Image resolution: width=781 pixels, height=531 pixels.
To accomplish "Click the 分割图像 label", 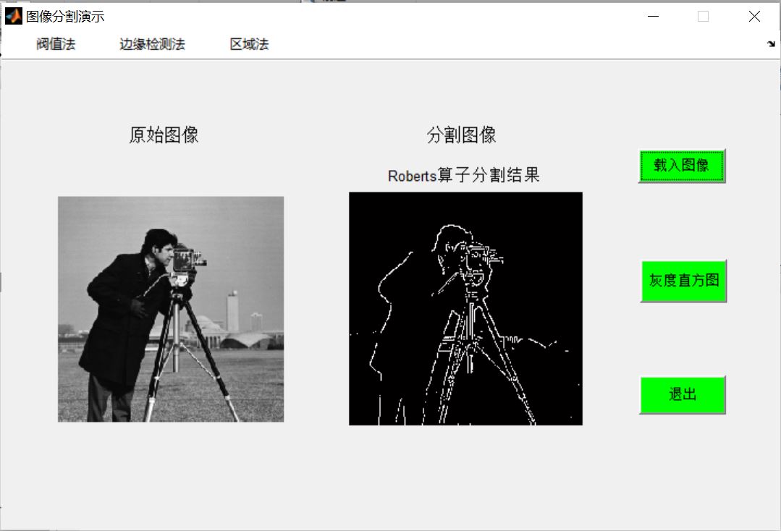I will click(x=461, y=135).
